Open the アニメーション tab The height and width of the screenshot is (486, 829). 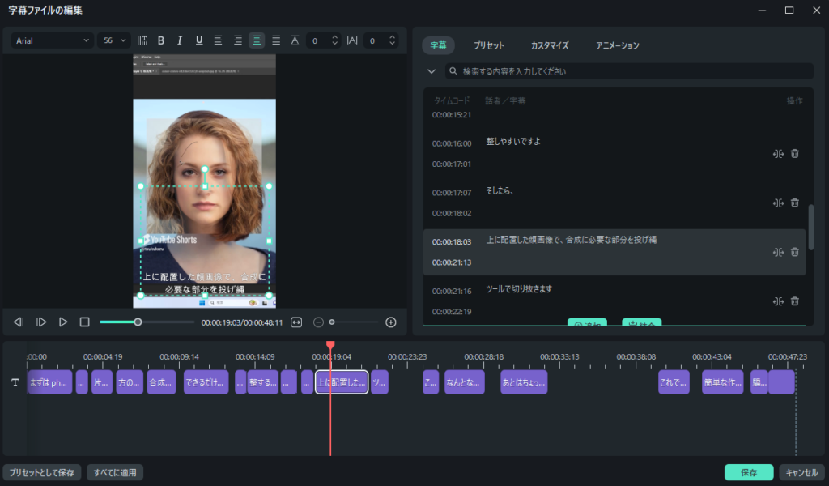(617, 45)
